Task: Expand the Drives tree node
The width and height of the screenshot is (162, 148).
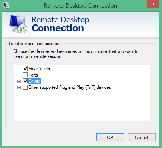Action: (x=19, y=81)
